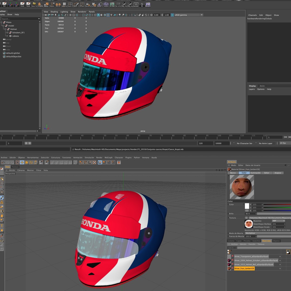Click the face texture thumbnail under Textura

(249, 224)
